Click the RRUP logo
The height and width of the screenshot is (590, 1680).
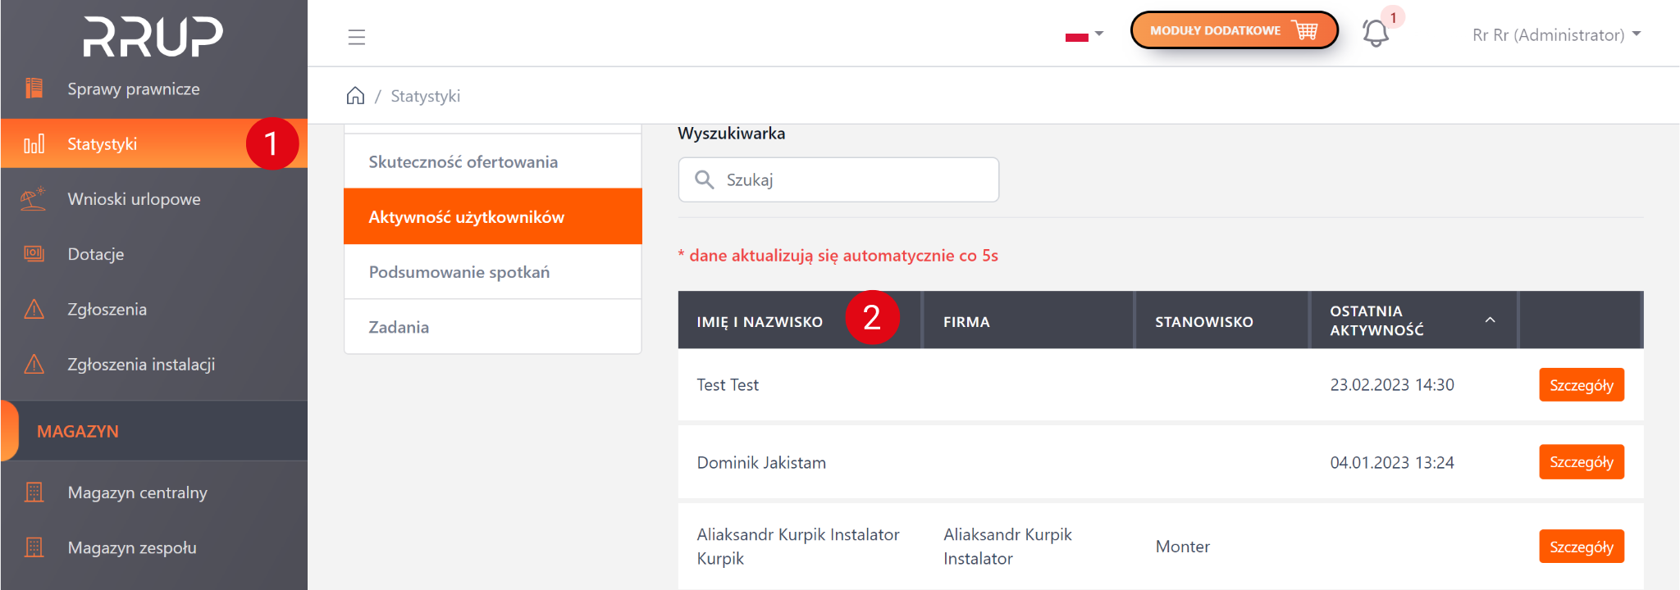tap(153, 37)
